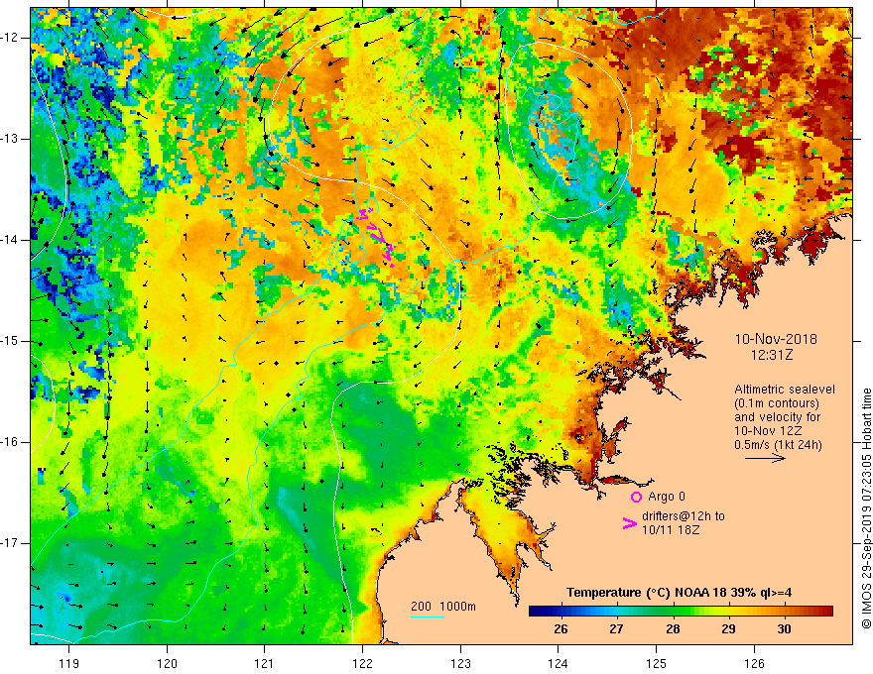Click the 29 label on the temperature scale

coord(728,629)
